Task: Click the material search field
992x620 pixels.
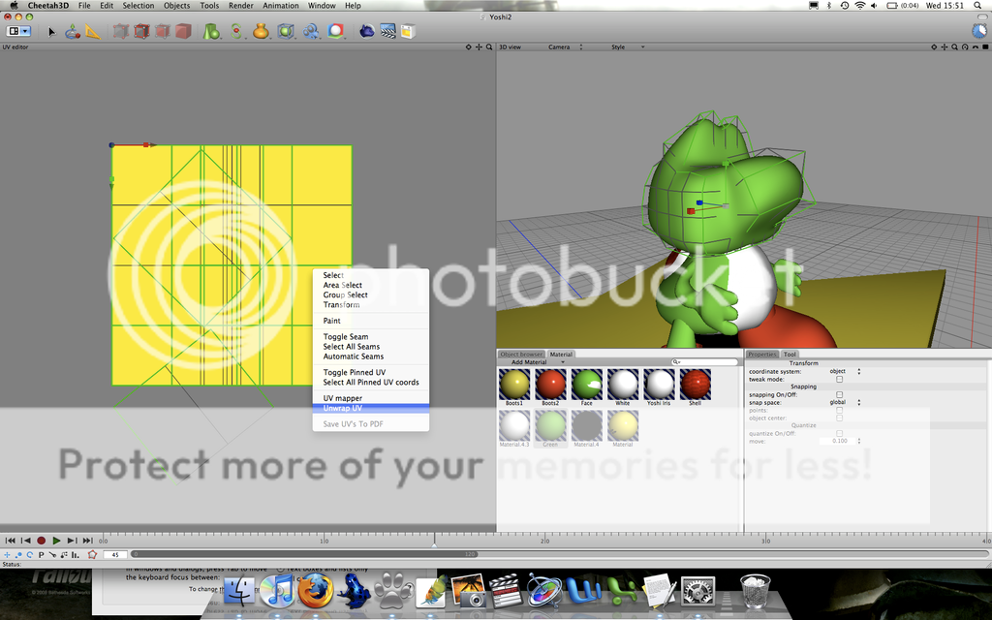Action: [x=705, y=362]
